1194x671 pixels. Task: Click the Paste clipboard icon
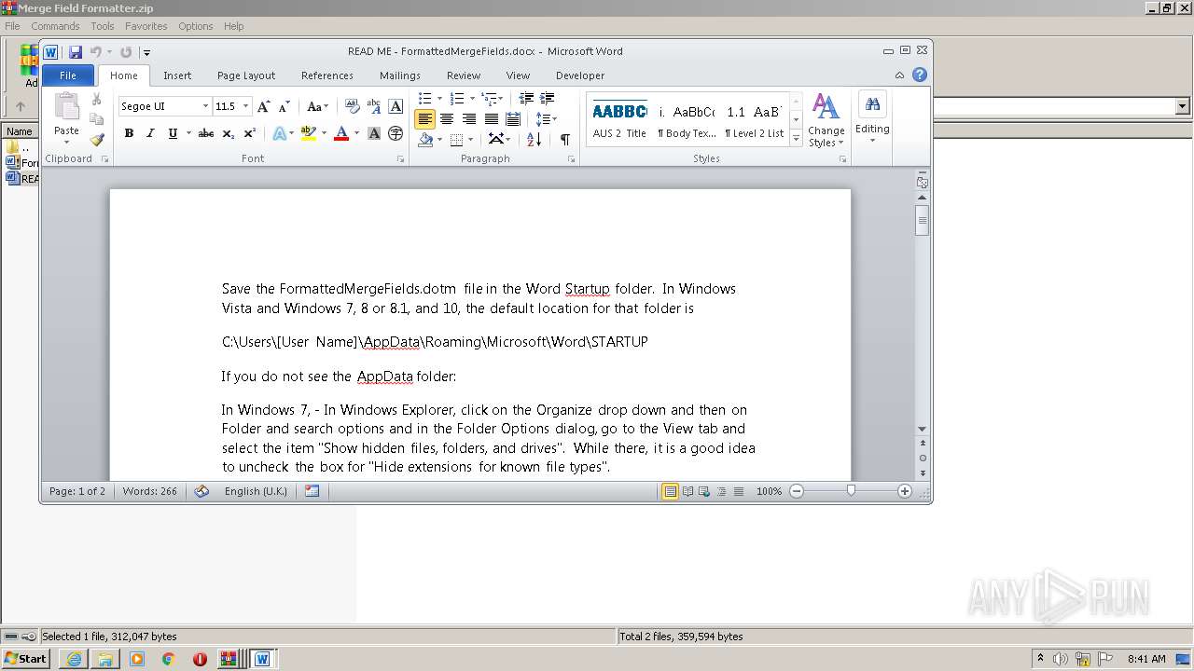tap(66, 106)
